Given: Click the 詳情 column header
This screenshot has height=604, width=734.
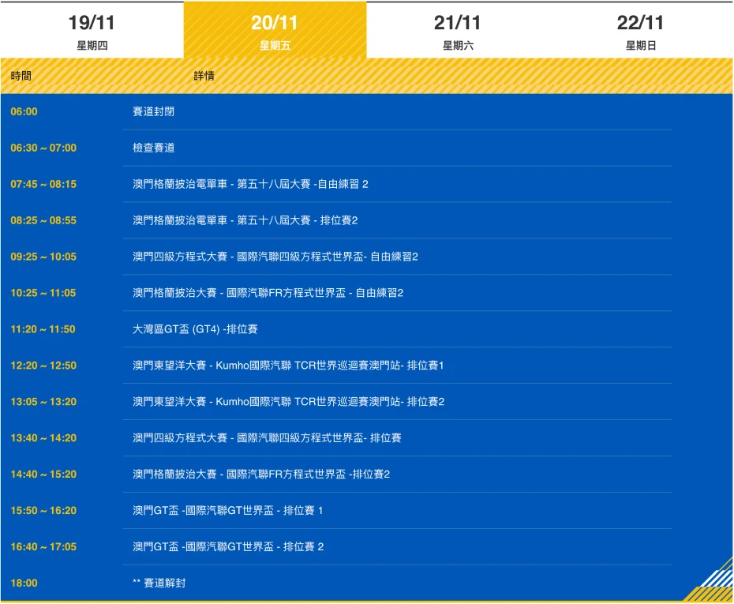Looking at the screenshot, I should 204,76.
